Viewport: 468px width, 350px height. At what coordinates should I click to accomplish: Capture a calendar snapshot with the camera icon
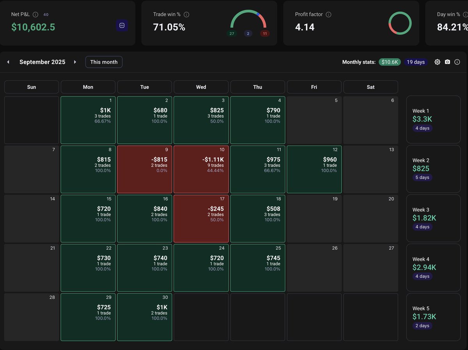coord(447,62)
